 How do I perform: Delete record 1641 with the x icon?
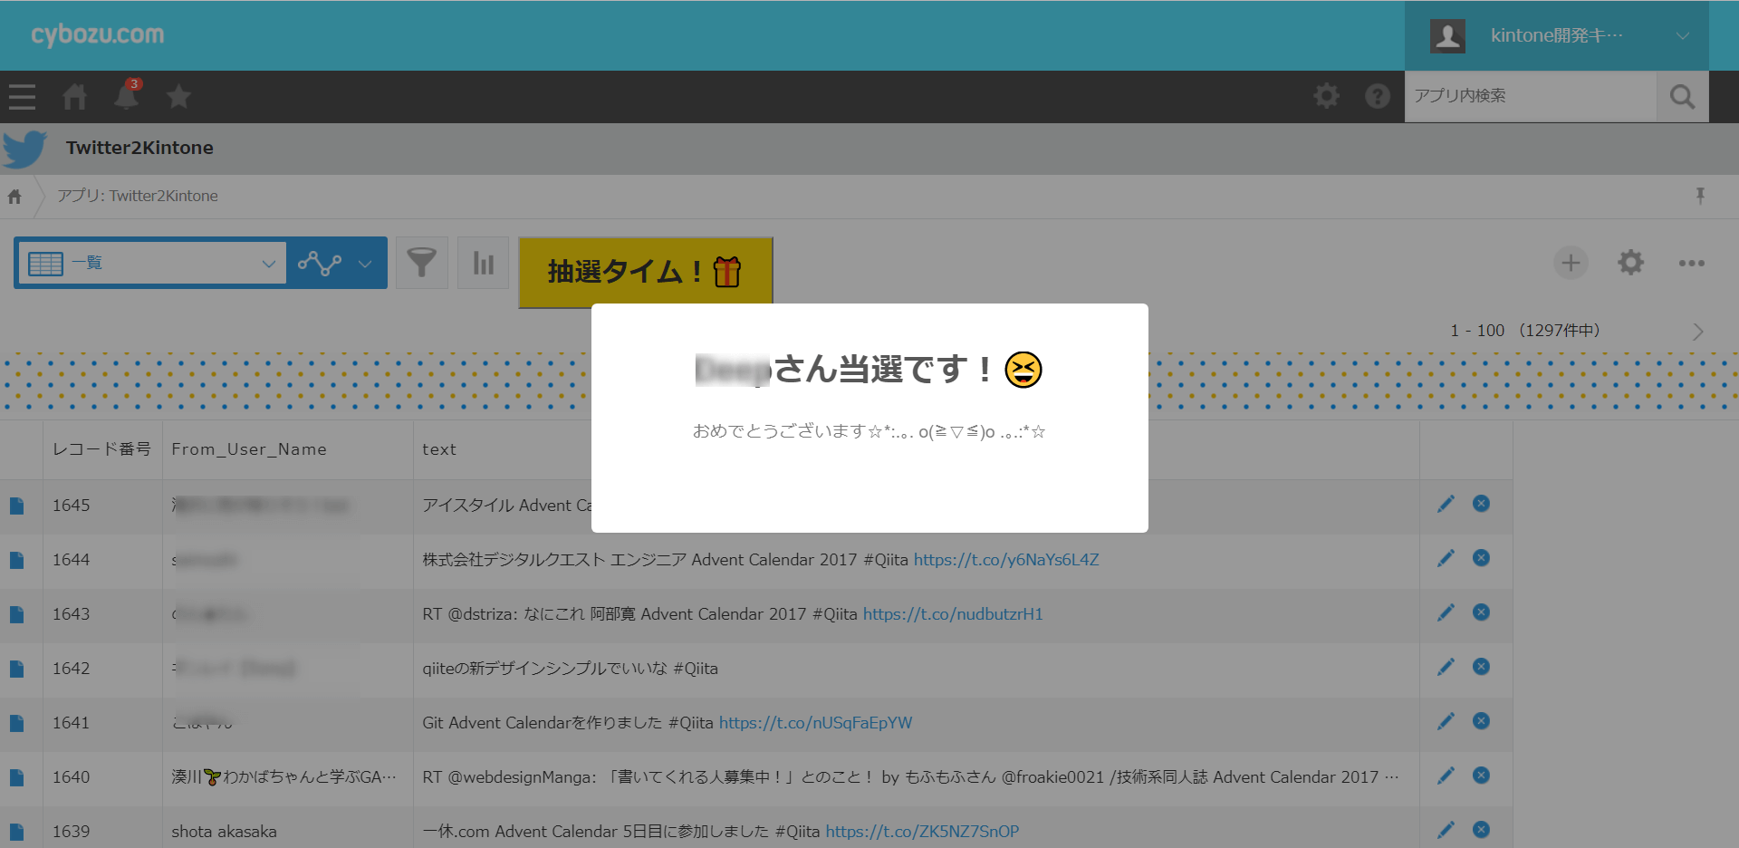[1481, 721]
